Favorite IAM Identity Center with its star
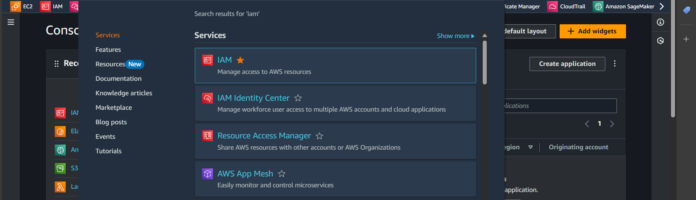Image resolution: width=696 pixels, height=200 pixels. click(298, 98)
